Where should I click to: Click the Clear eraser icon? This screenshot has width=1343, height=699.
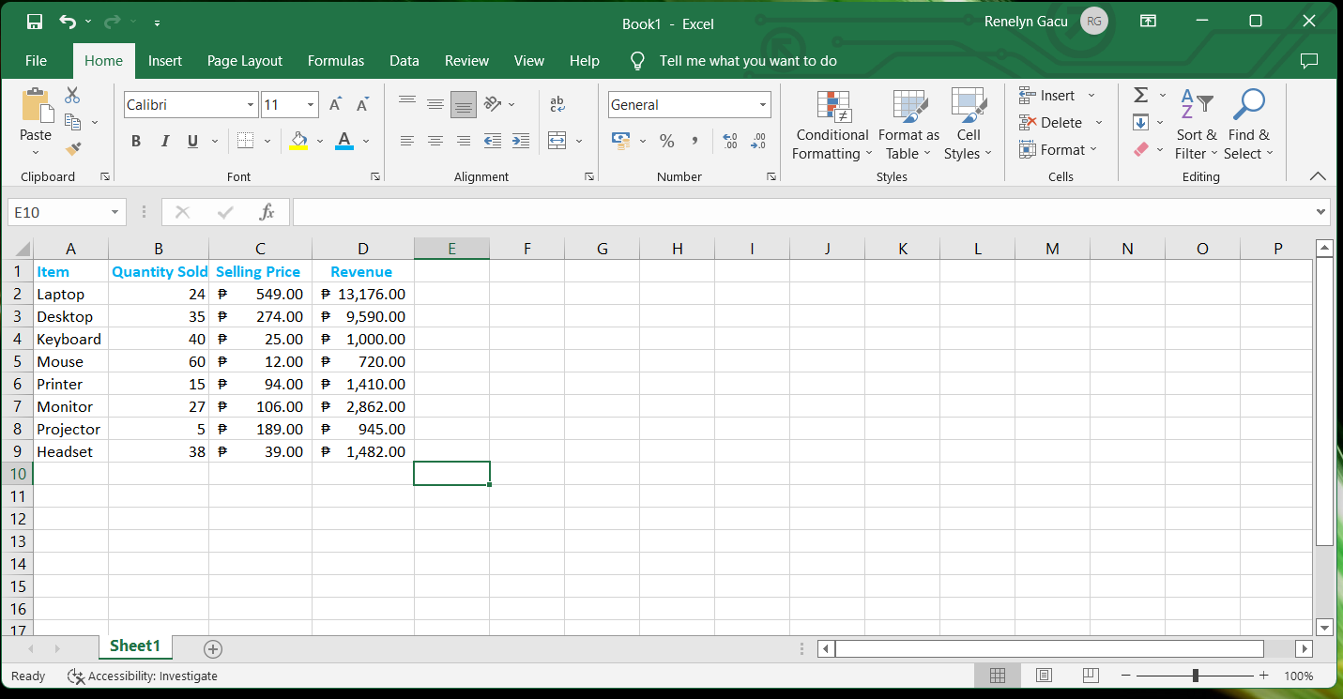coord(1141,149)
